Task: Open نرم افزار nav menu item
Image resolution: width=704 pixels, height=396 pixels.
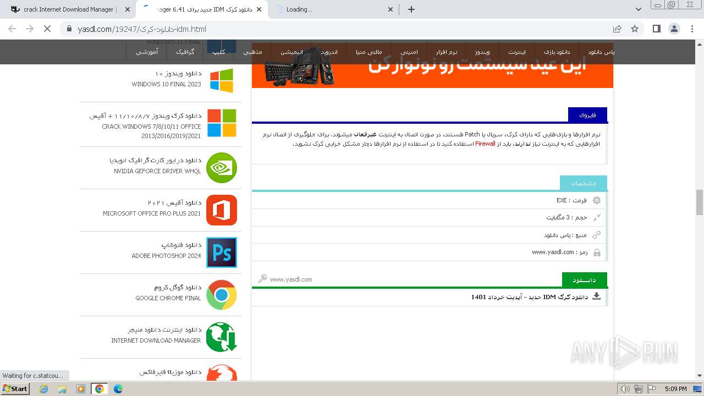Action: coord(447,52)
